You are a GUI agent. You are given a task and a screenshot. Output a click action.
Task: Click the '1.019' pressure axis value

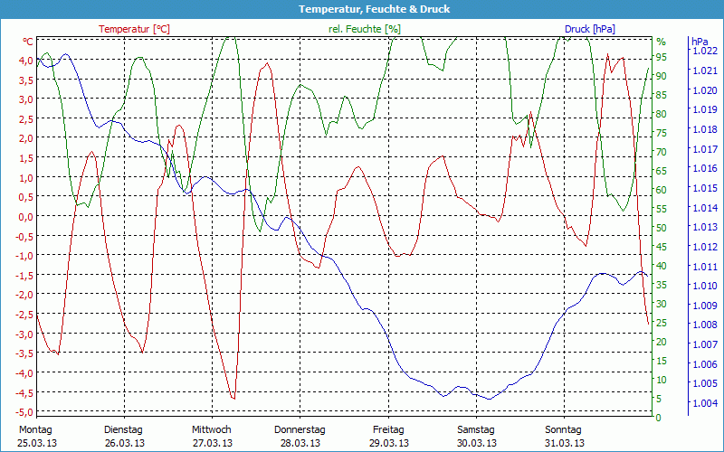click(x=706, y=109)
